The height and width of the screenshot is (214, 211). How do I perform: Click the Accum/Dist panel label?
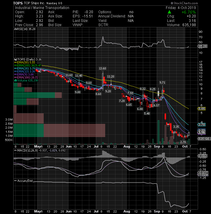(24, 181)
